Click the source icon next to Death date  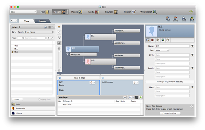point(192,68)
